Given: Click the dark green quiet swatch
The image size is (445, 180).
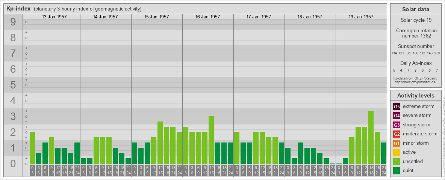Looking at the screenshot, I should click(x=397, y=170).
